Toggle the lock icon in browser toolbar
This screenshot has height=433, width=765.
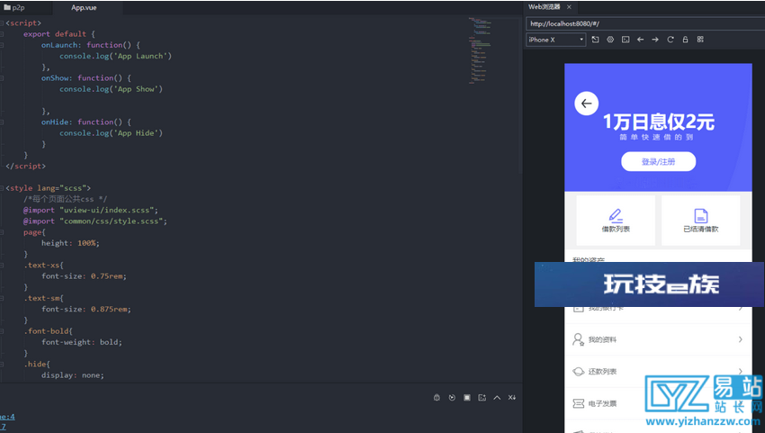pos(686,40)
